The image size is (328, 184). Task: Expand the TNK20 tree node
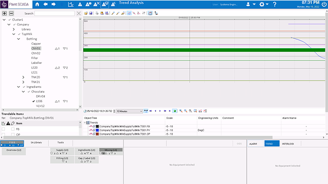point(23,77)
